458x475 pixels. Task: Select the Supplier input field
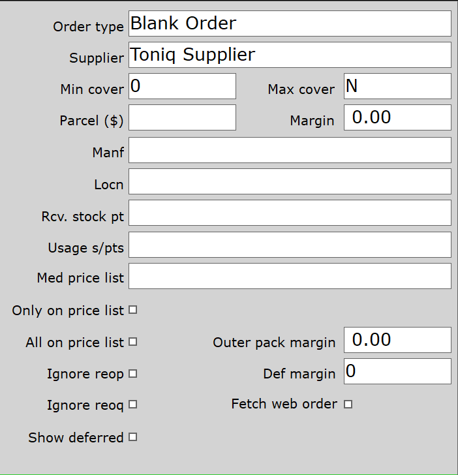[x=290, y=55]
